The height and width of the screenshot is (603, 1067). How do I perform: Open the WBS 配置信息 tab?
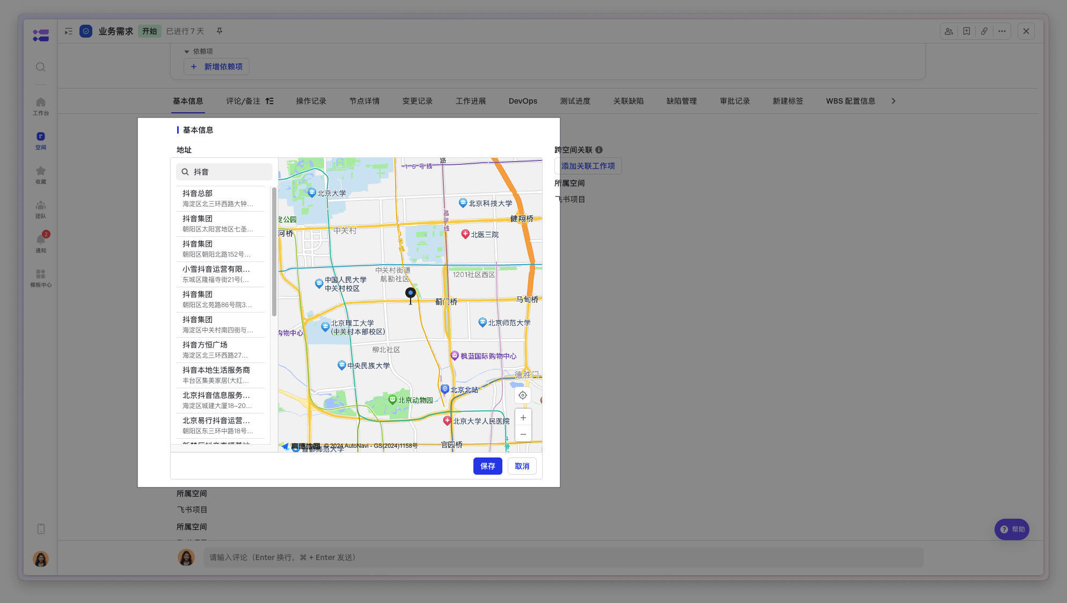click(x=851, y=101)
